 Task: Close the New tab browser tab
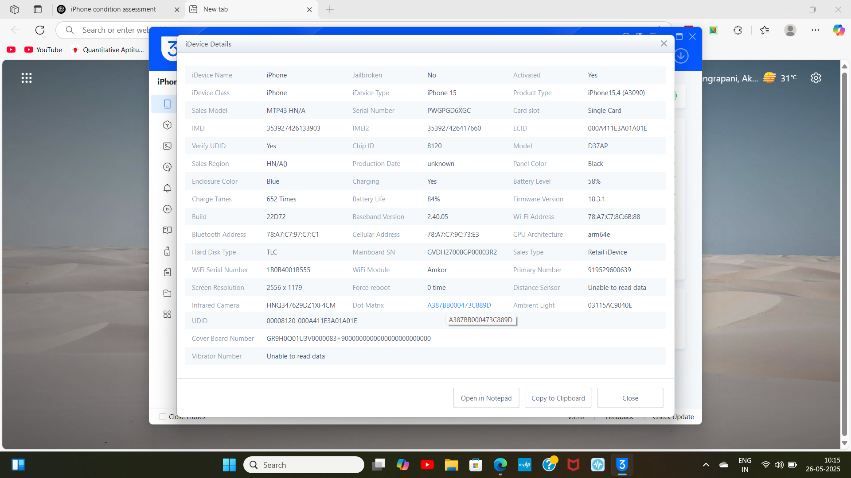point(309,9)
